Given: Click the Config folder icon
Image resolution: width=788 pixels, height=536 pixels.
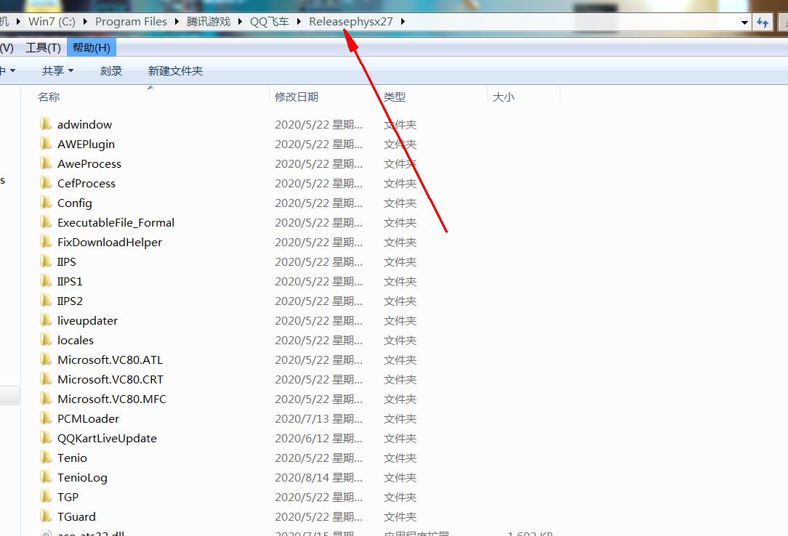Looking at the screenshot, I should [x=46, y=202].
